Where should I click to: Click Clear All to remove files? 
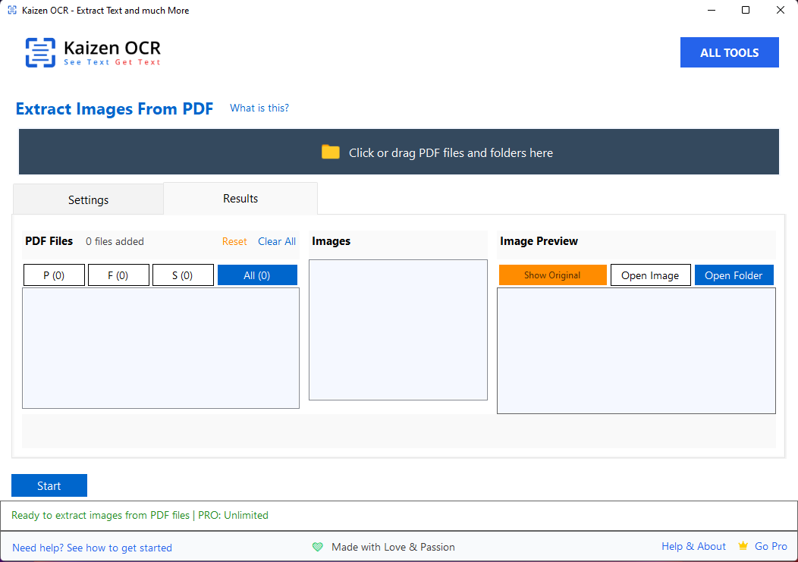coord(277,241)
